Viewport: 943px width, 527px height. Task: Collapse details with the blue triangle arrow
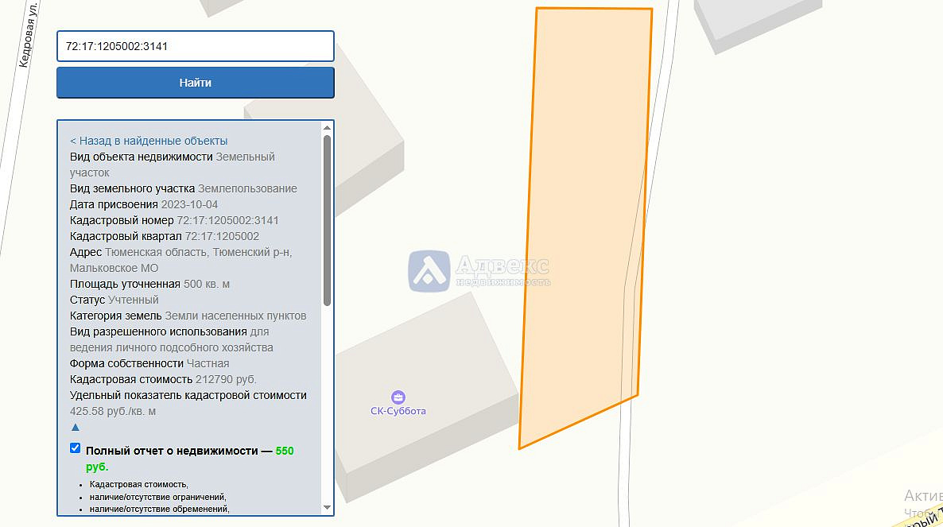[76, 428]
